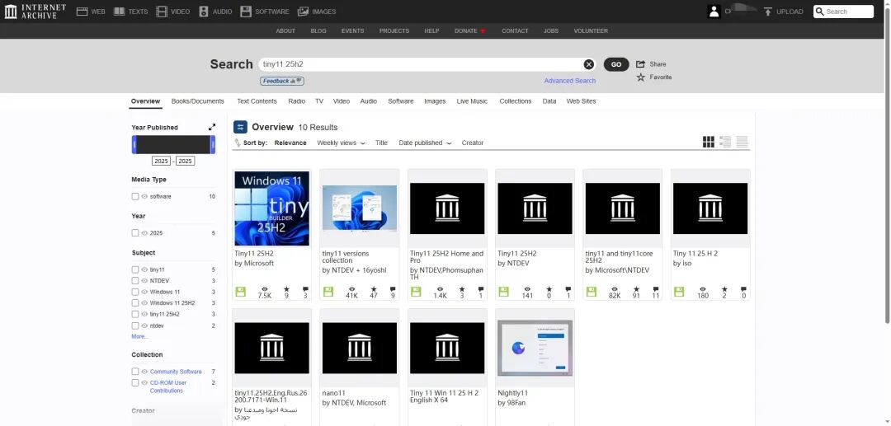This screenshot has height=426, width=891.
Task: Toggle sort direction icon beside Sort by
Action: (238, 143)
